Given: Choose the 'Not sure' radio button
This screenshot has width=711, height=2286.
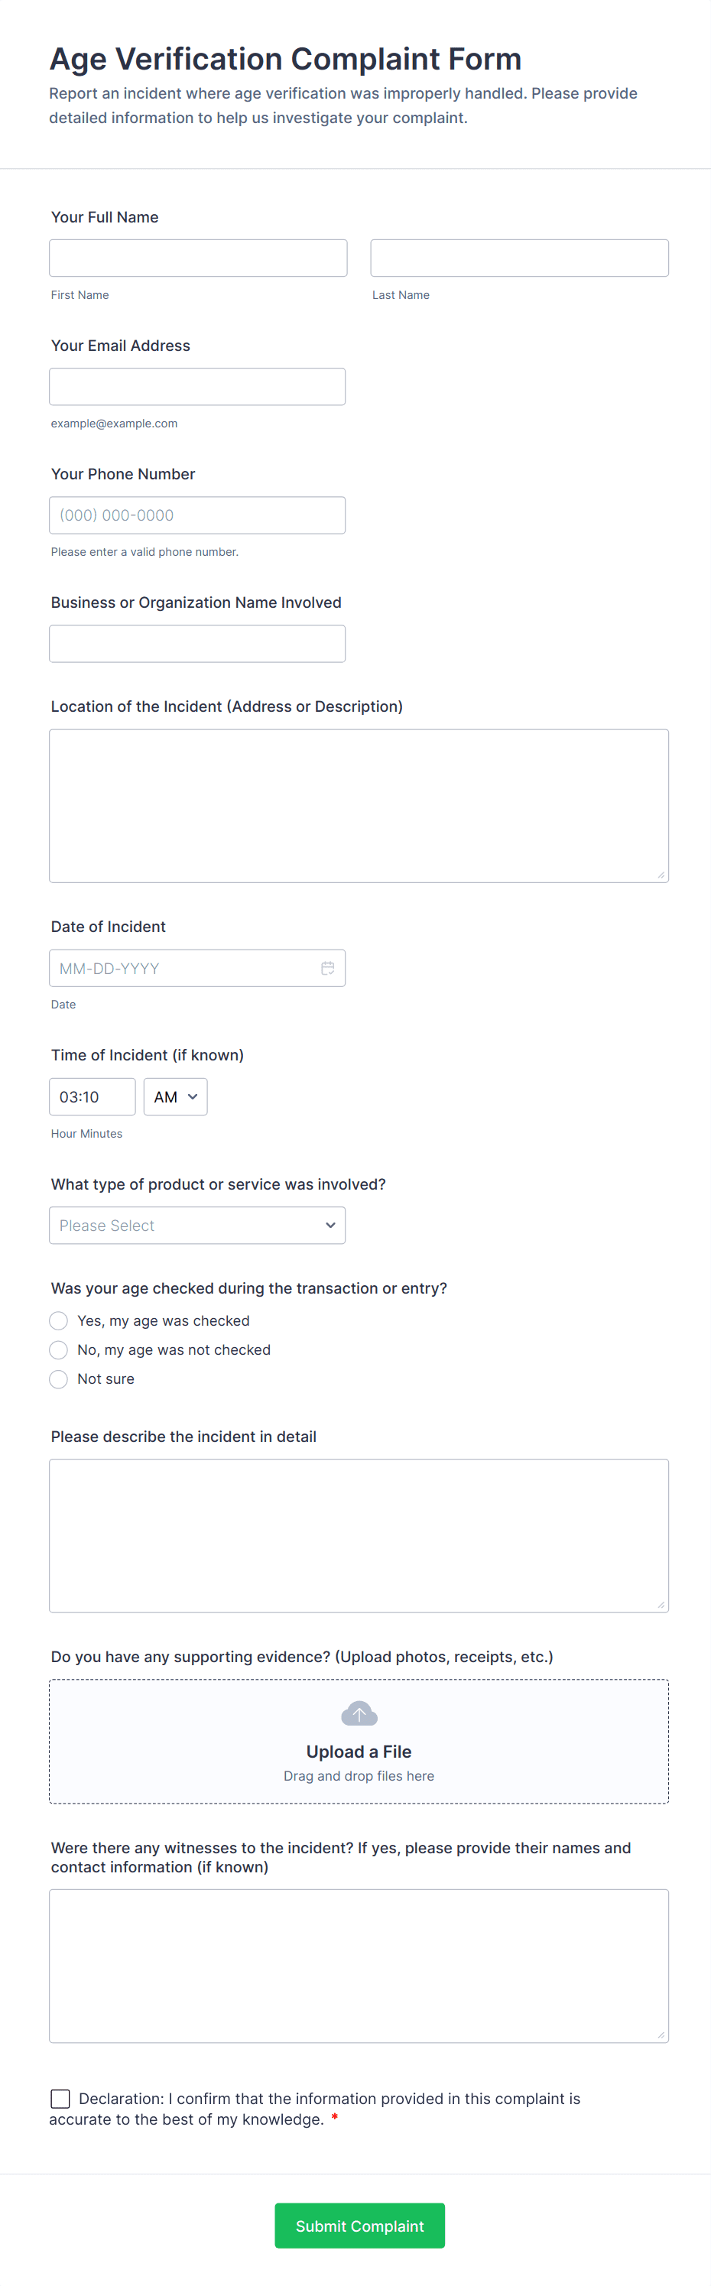Looking at the screenshot, I should (59, 1379).
